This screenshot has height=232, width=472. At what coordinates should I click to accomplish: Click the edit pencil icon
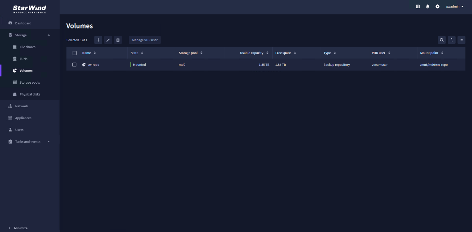pos(108,40)
